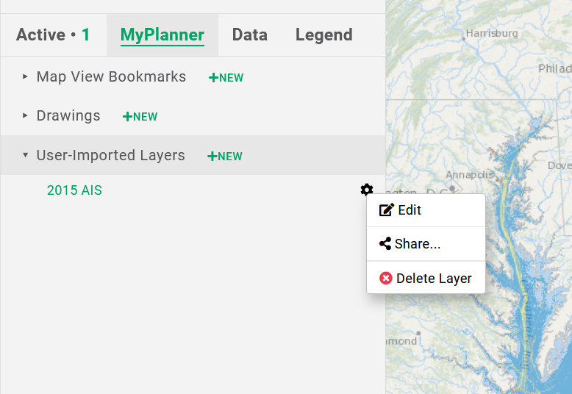Add a new Map View Bookmark
Screen dimensions: 572x394
point(226,77)
